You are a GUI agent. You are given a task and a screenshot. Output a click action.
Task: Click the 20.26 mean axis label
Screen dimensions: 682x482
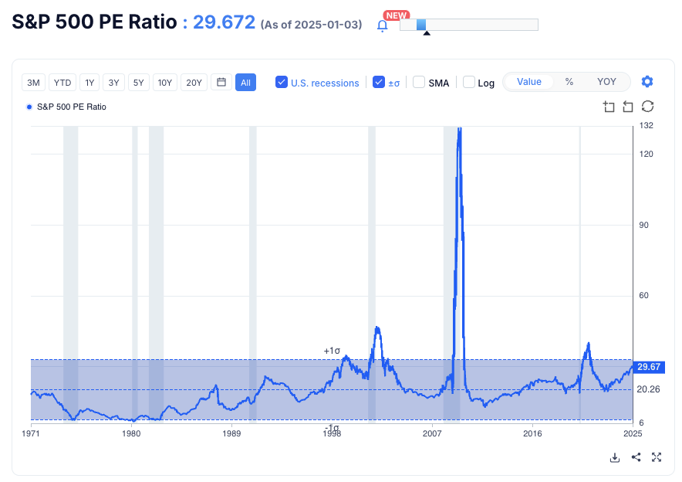(x=648, y=389)
